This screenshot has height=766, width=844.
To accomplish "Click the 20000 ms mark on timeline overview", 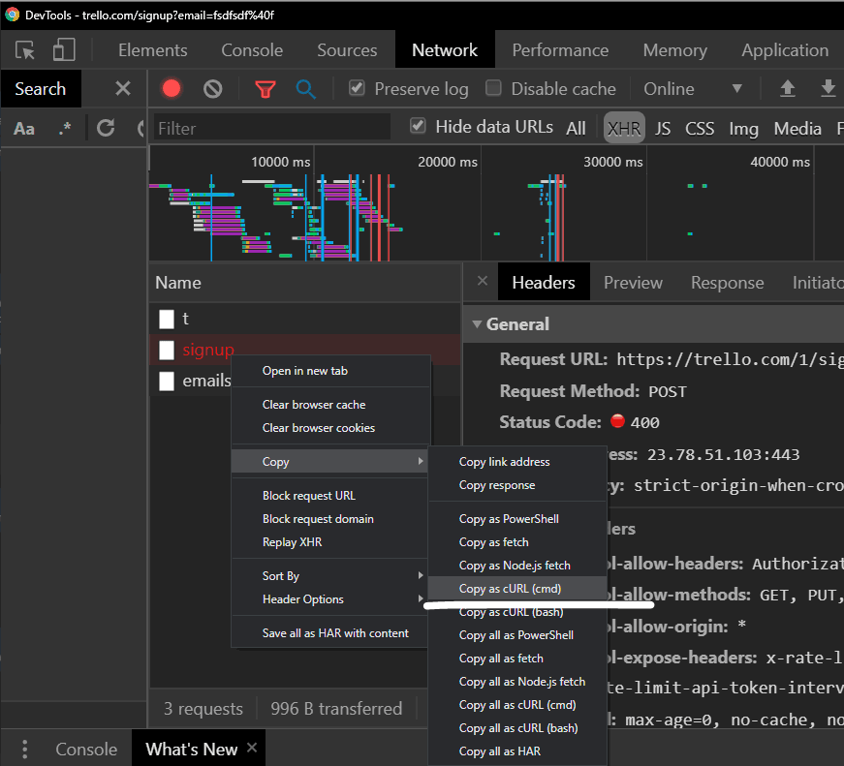I will (x=448, y=162).
